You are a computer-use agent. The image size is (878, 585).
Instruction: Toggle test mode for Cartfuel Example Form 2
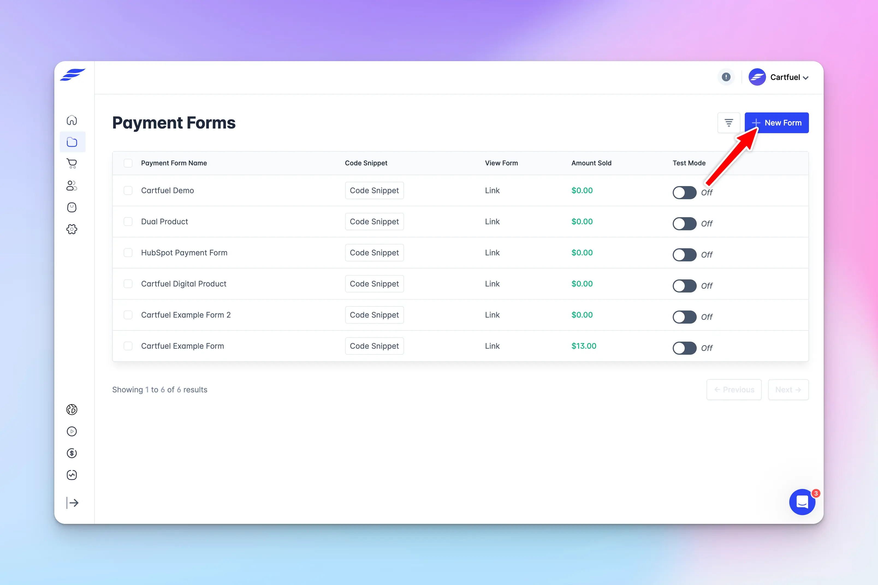coord(685,317)
